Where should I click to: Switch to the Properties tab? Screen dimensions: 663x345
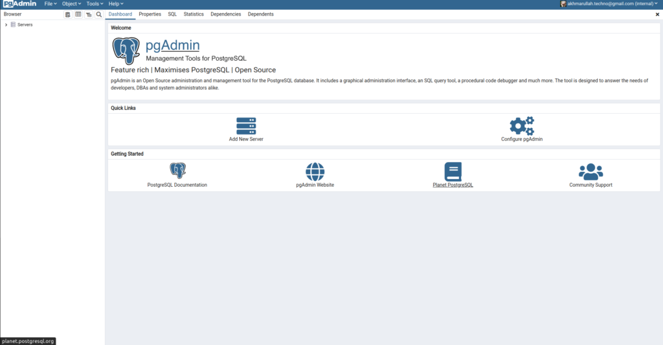click(x=150, y=14)
